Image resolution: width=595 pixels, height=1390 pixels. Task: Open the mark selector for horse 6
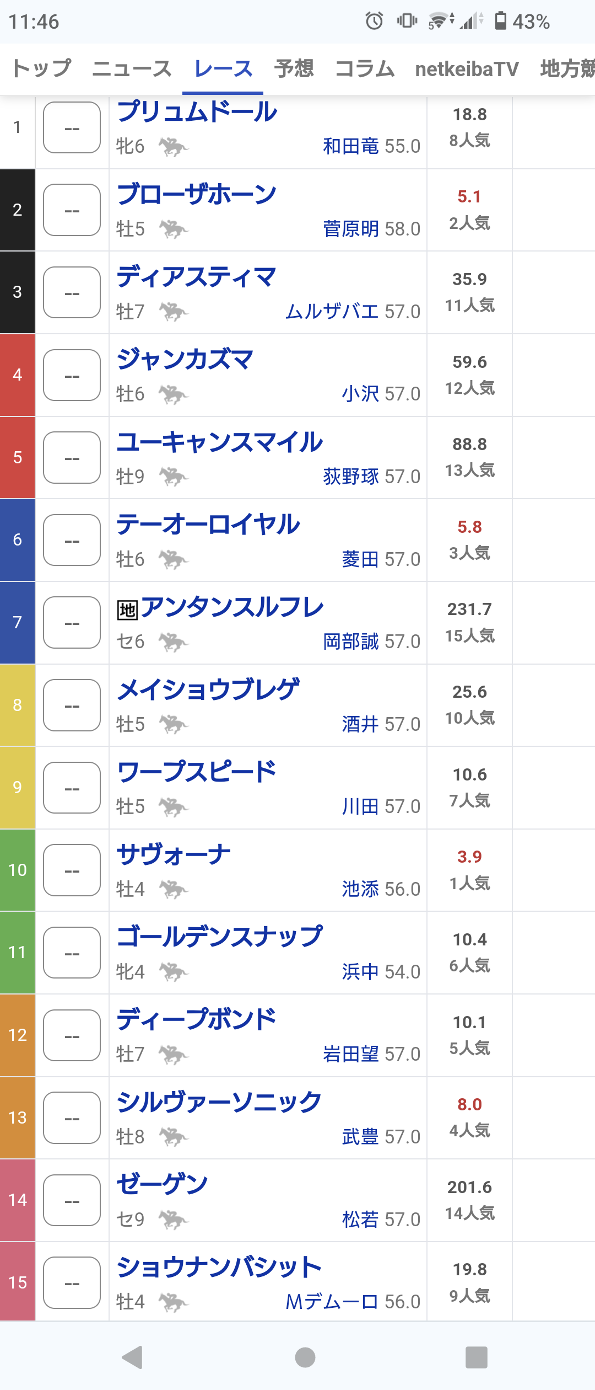tap(72, 540)
